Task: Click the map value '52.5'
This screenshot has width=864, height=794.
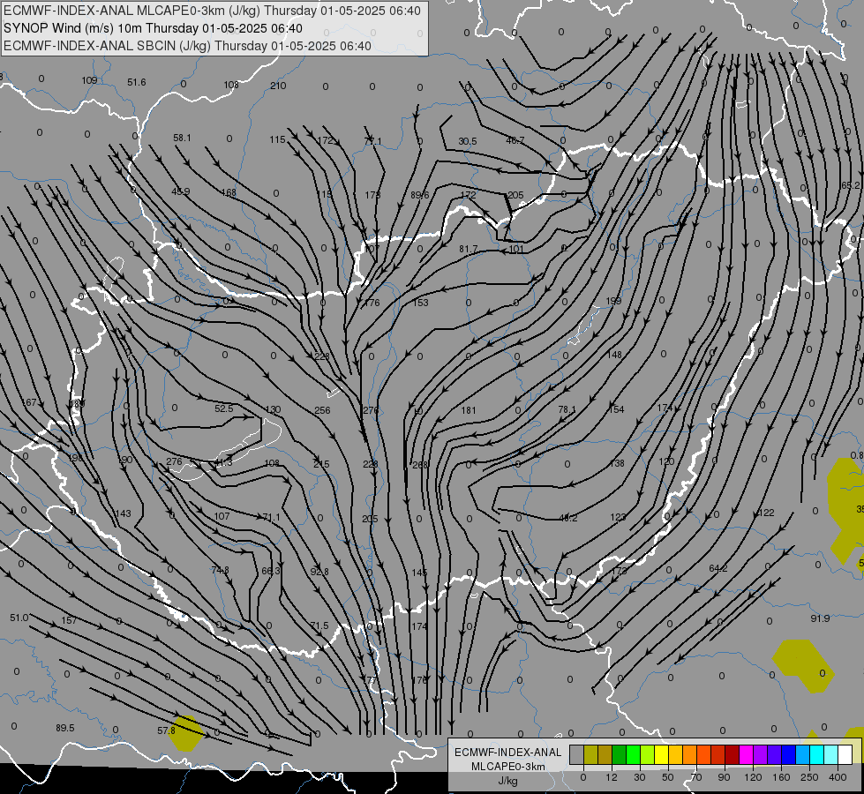Action: [x=223, y=408]
